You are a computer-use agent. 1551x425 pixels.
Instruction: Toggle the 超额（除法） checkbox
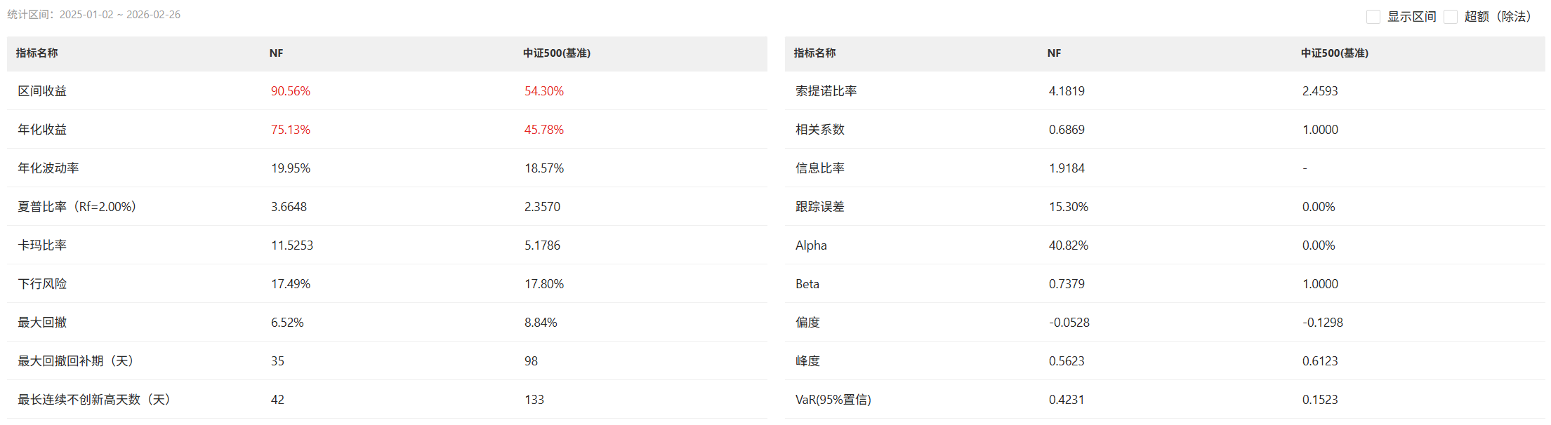pyautogui.click(x=1451, y=17)
